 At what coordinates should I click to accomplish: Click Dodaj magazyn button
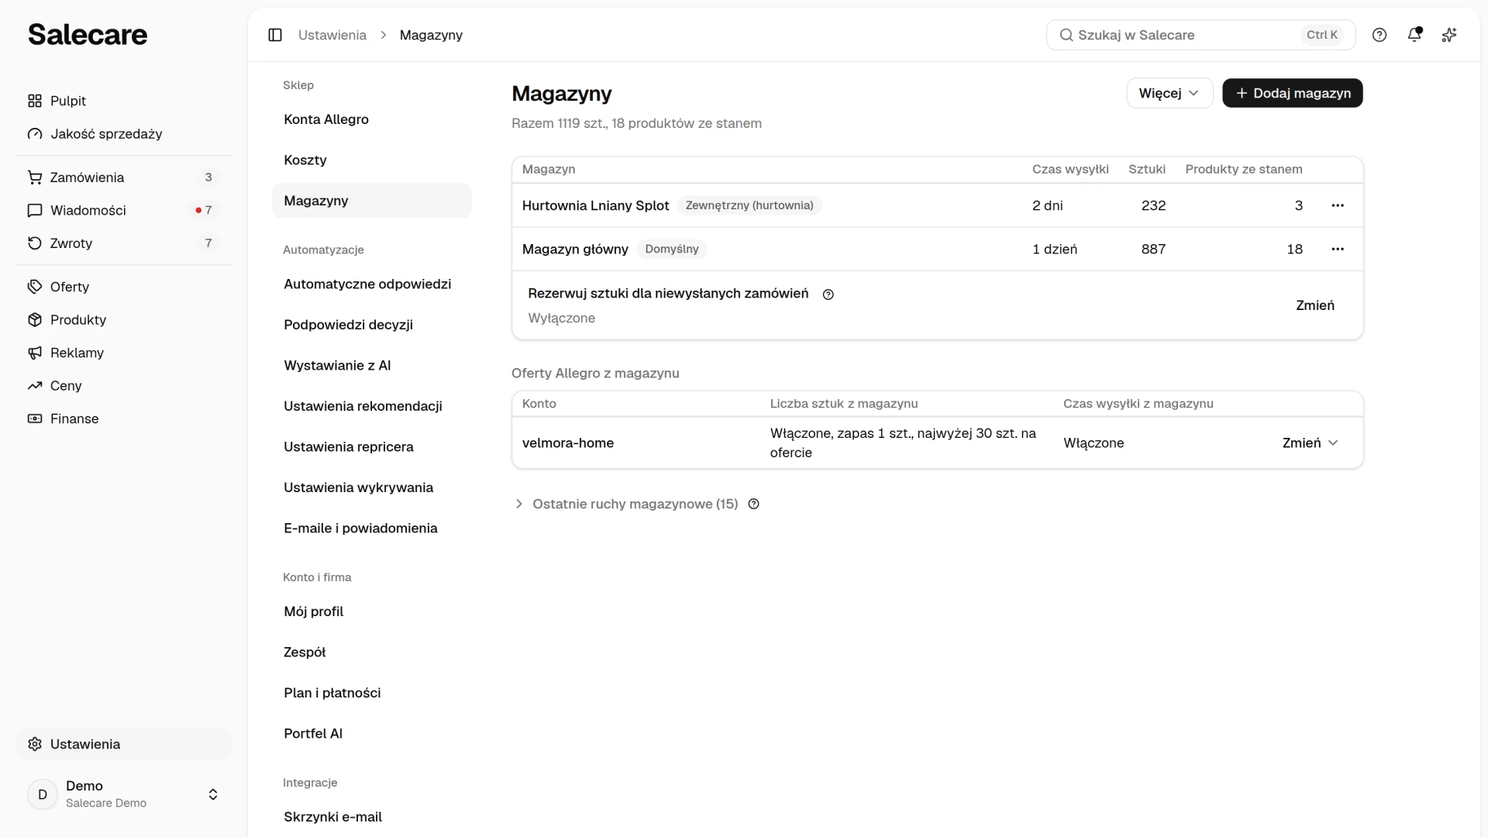(1293, 93)
